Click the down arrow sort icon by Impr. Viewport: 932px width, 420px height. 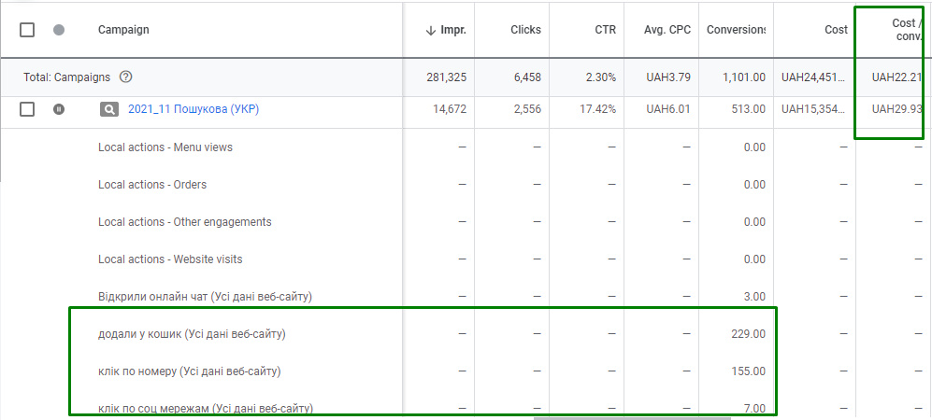coord(430,30)
